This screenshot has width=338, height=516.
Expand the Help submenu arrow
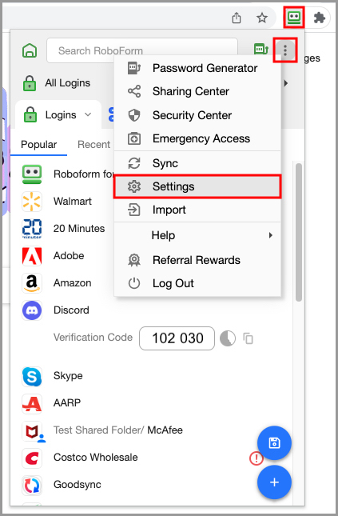[x=270, y=235]
